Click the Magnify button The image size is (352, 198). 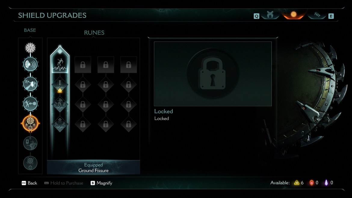point(101,183)
